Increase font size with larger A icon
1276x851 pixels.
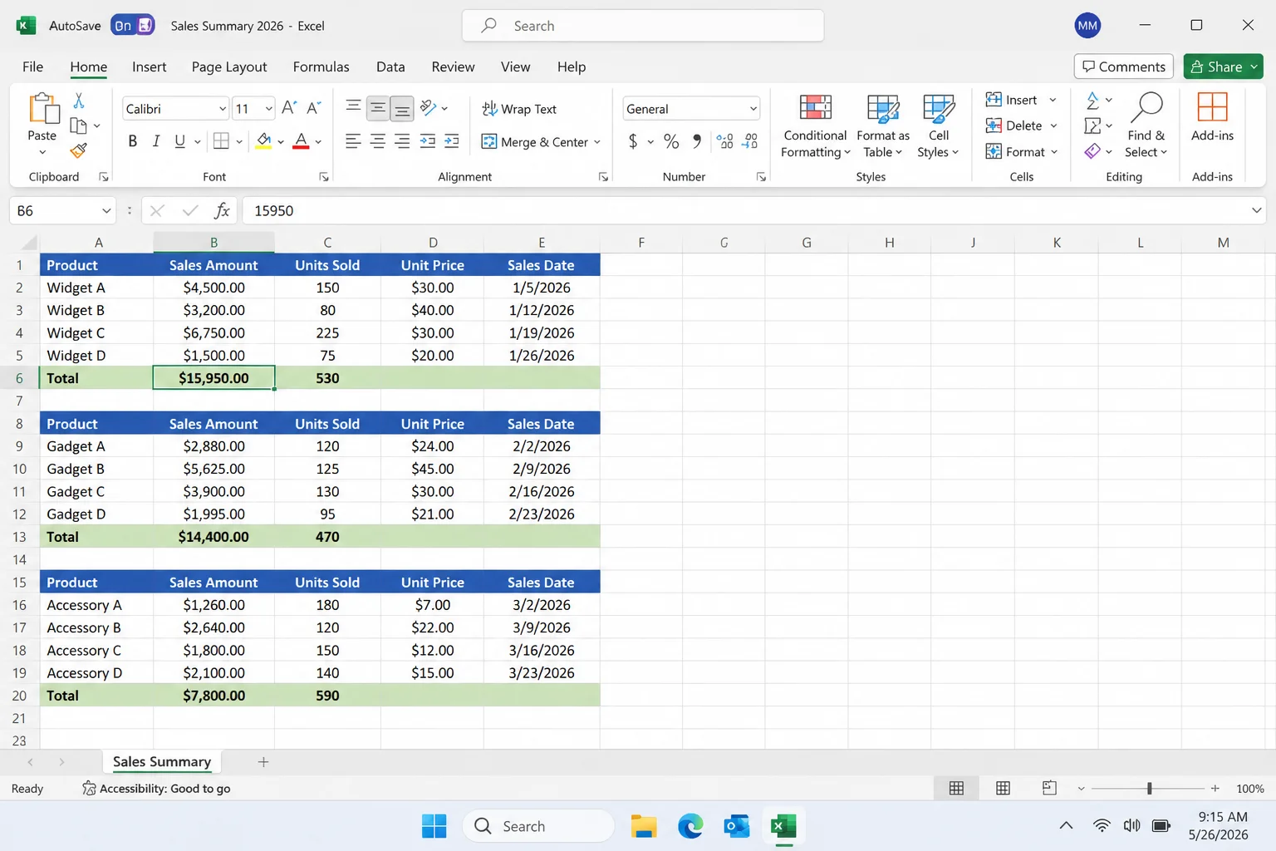pos(289,108)
